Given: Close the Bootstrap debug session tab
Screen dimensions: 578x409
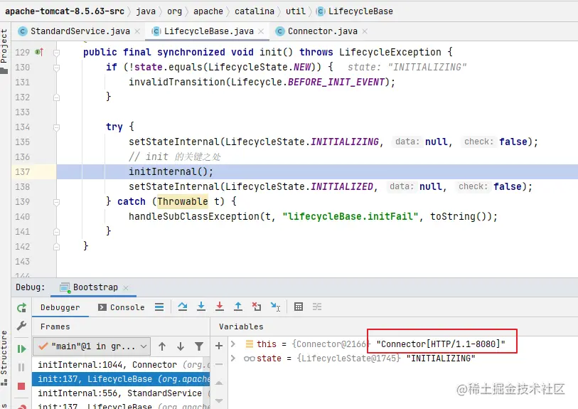Looking at the screenshot, I should [x=126, y=287].
